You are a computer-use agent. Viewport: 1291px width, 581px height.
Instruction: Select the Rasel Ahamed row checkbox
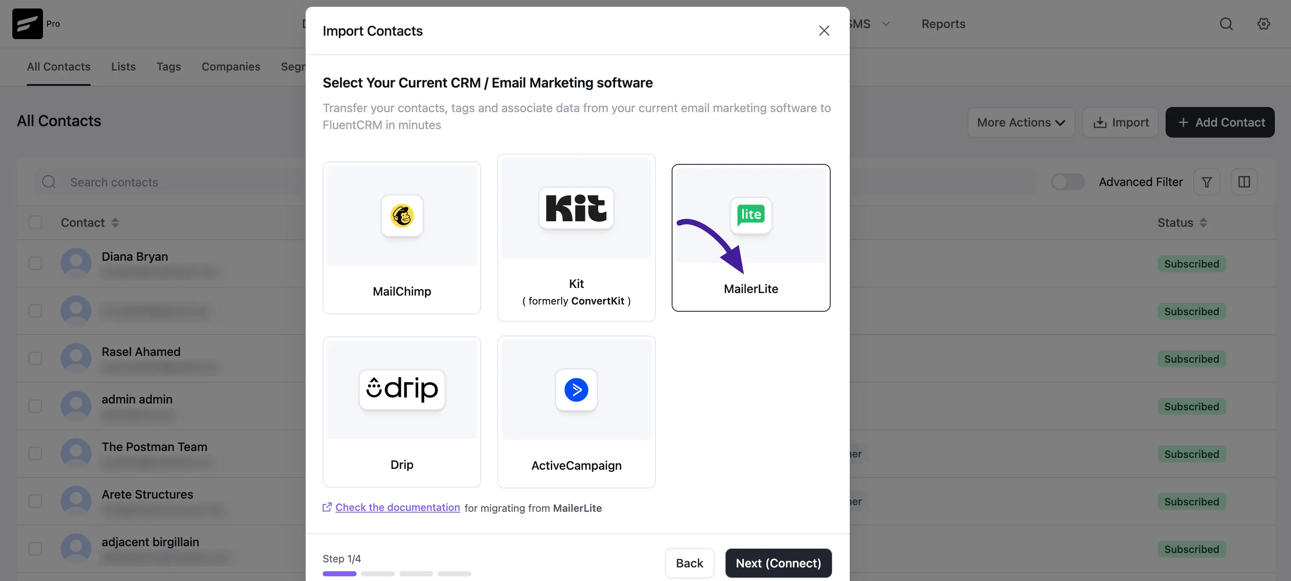tap(35, 358)
